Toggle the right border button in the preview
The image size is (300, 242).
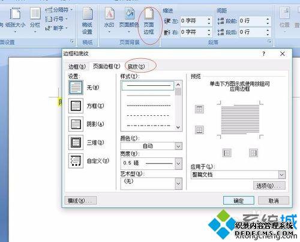(x=253, y=153)
